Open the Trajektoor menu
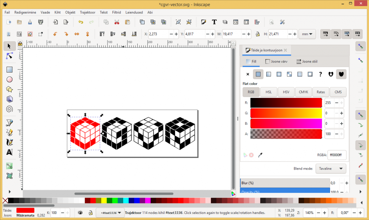 (87, 12)
